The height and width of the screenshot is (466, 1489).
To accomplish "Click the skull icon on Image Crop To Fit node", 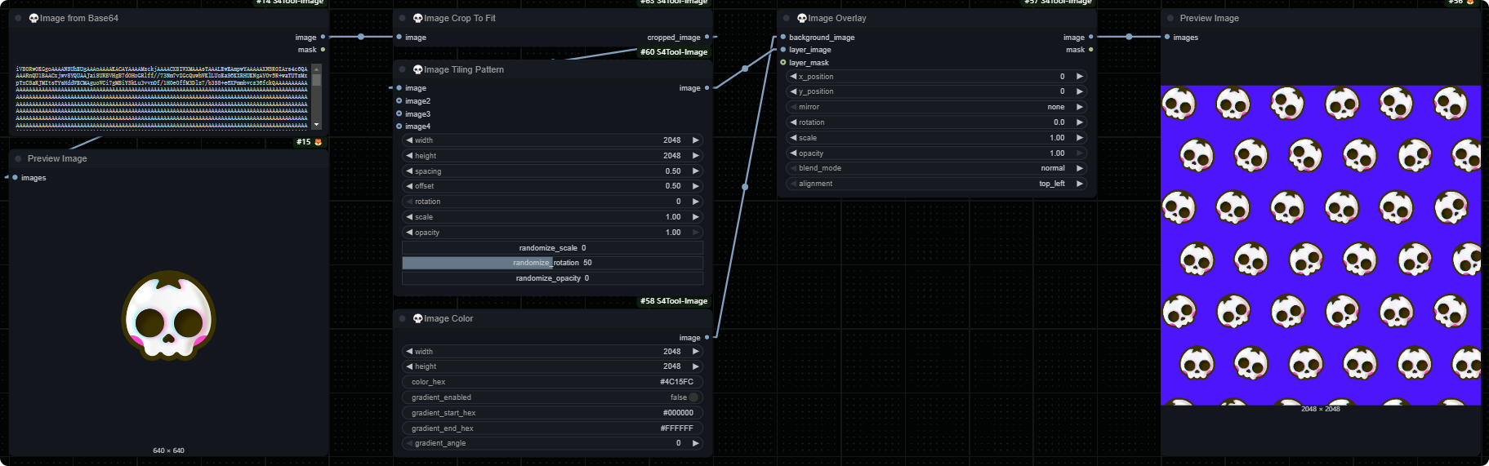I will (418, 18).
